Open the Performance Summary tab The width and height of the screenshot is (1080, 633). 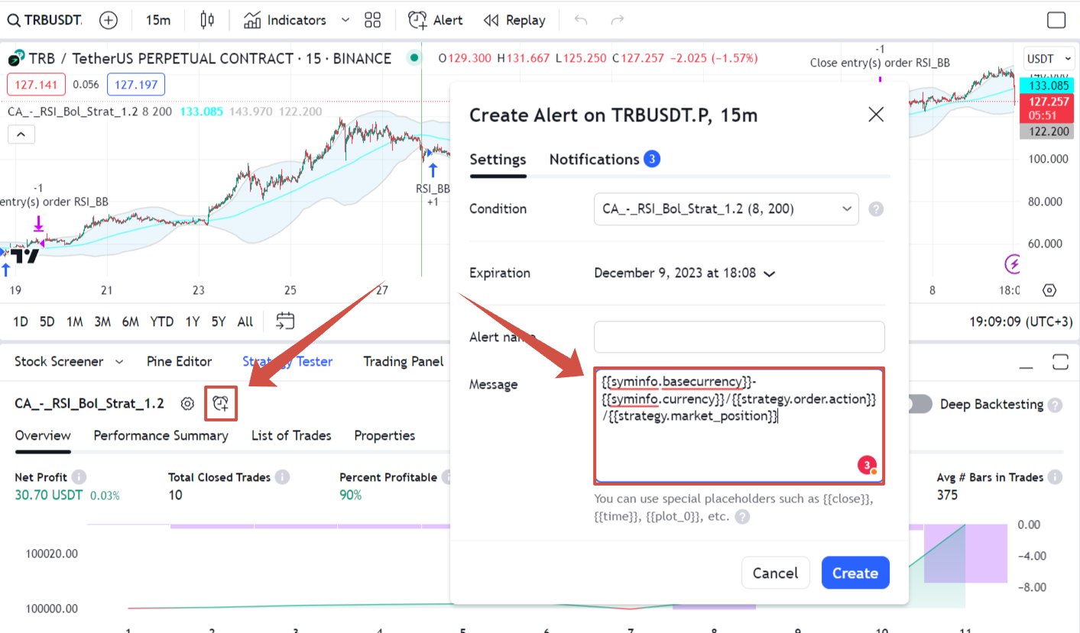pos(161,435)
